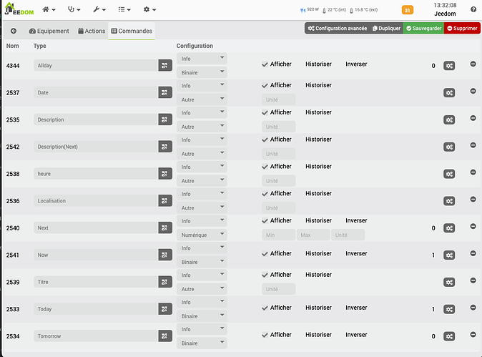
Task: Click icon picker button beside Description field
Action: tap(165, 119)
